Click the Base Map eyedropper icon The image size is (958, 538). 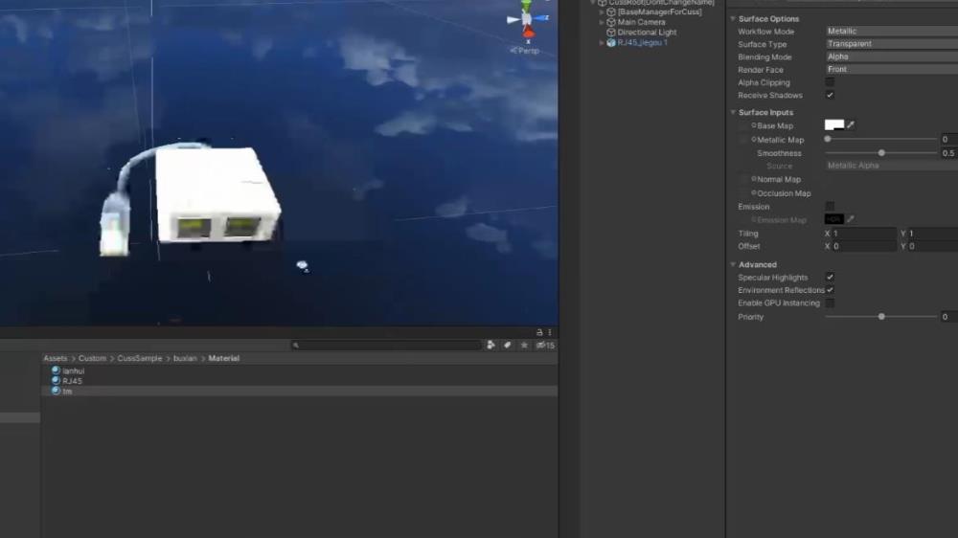click(x=851, y=125)
